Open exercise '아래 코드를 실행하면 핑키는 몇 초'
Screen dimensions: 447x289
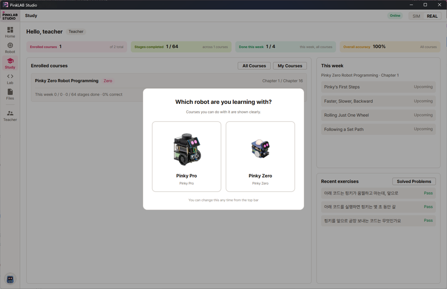[378, 207]
